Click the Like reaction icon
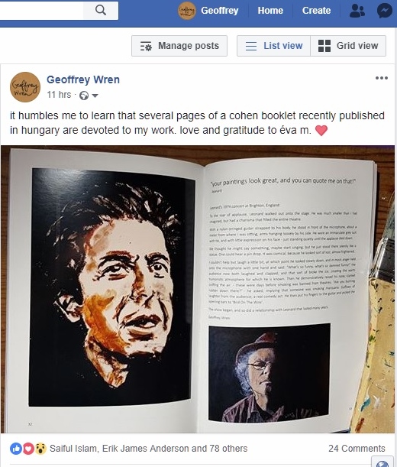Screen dimensions: 397x467 (15, 449)
